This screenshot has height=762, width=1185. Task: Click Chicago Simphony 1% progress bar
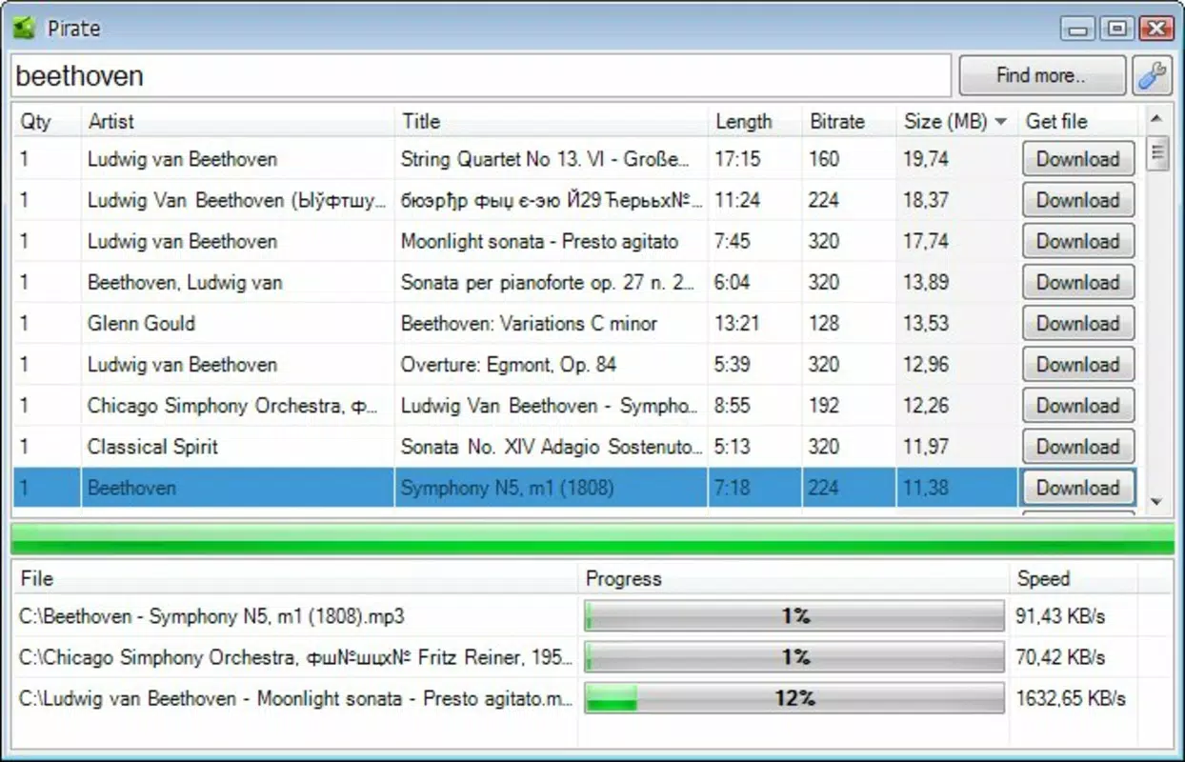point(794,657)
